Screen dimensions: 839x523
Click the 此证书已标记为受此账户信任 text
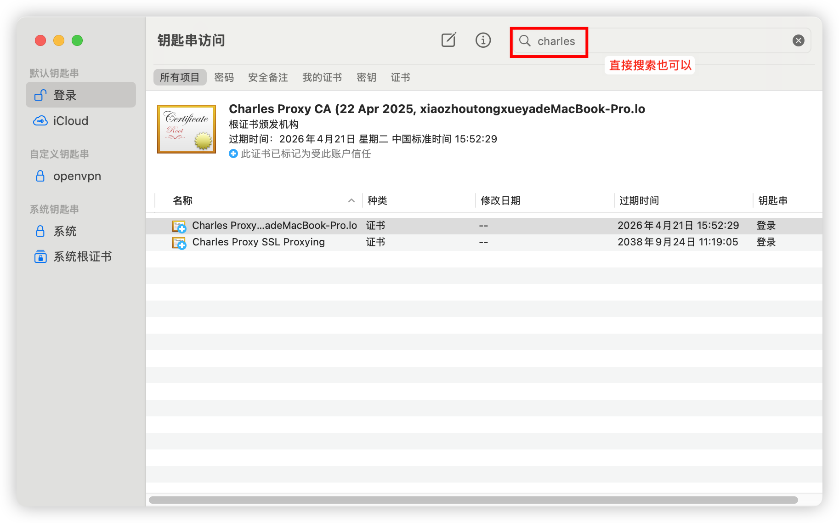coord(306,153)
